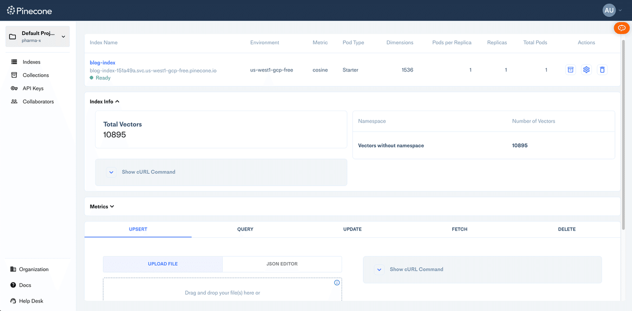Click the Collaborators people icon

pyautogui.click(x=14, y=102)
